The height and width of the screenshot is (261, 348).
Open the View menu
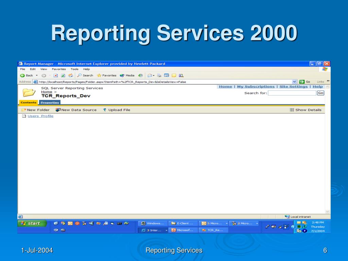click(43, 69)
